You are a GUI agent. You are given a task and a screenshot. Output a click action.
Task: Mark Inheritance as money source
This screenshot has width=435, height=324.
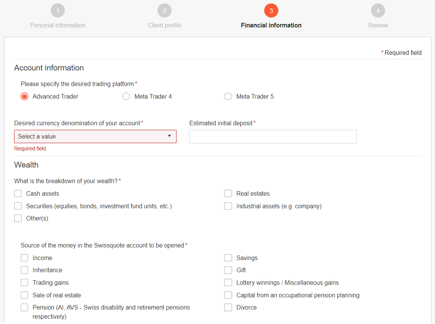click(24, 270)
